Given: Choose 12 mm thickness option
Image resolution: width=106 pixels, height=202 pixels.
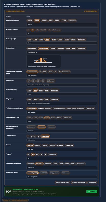Looking at the screenshot, I should [54, 39].
